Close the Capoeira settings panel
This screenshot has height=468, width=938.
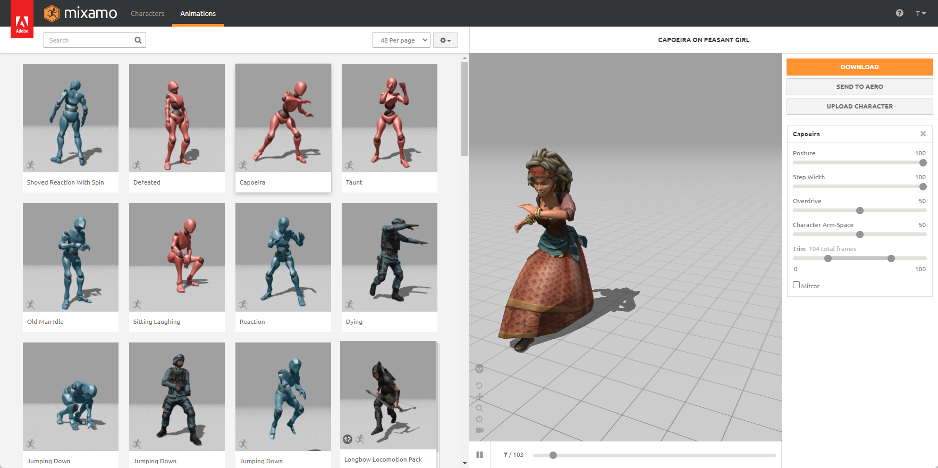point(923,134)
